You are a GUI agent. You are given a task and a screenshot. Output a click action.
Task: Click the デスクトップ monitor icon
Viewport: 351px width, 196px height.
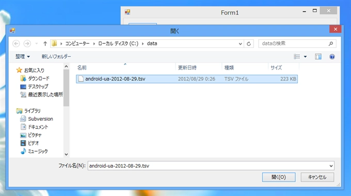pyautogui.click(x=23, y=87)
